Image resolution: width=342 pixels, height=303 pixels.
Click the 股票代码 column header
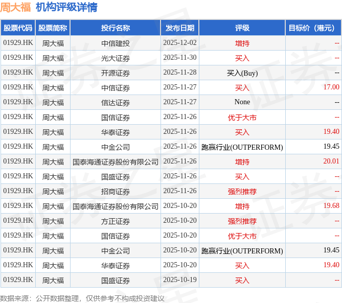pyautogui.click(x=18, y=28)
